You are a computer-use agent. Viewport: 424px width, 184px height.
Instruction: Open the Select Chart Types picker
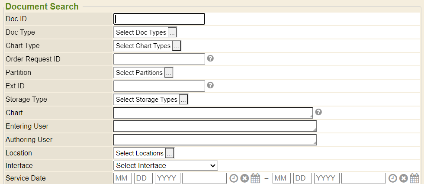[177, 46]
